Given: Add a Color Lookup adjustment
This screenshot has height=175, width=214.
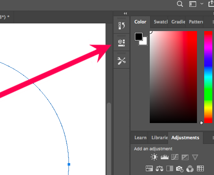Looking at the screenshot, I should coord(200,169).
